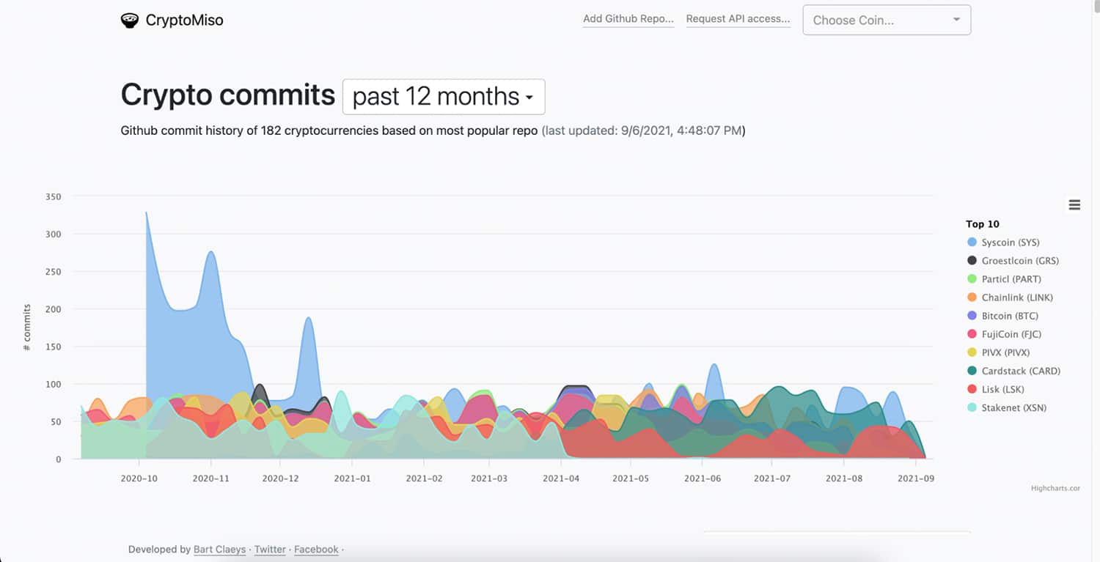The width and height of the screenshot is (1100, 562).
Task: Open the Facebook footer link
Action: pos(316,550)
